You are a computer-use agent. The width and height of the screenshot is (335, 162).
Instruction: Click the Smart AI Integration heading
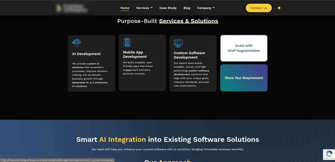[x=167, y=140]
